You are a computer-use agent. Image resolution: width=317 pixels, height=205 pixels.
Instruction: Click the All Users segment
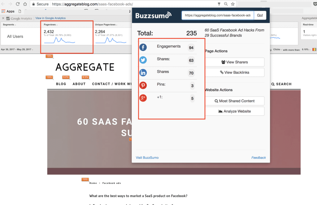point(15,37)
